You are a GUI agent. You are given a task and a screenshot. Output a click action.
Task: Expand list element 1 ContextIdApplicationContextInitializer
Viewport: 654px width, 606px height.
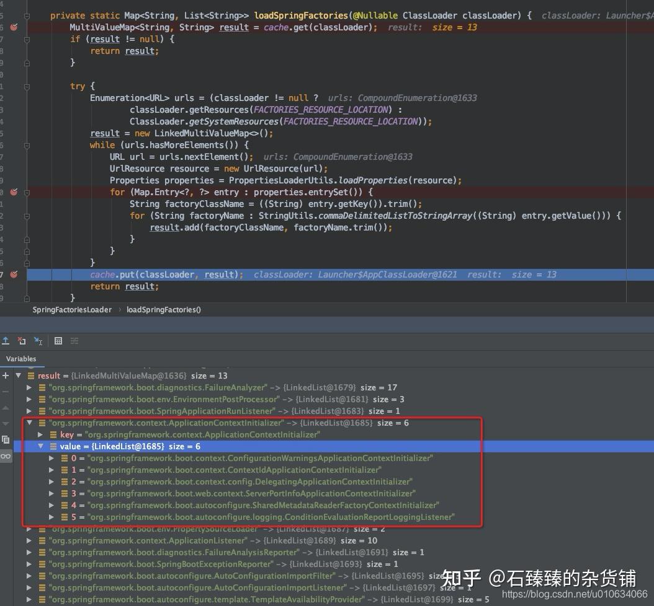[x=52, y=470]
